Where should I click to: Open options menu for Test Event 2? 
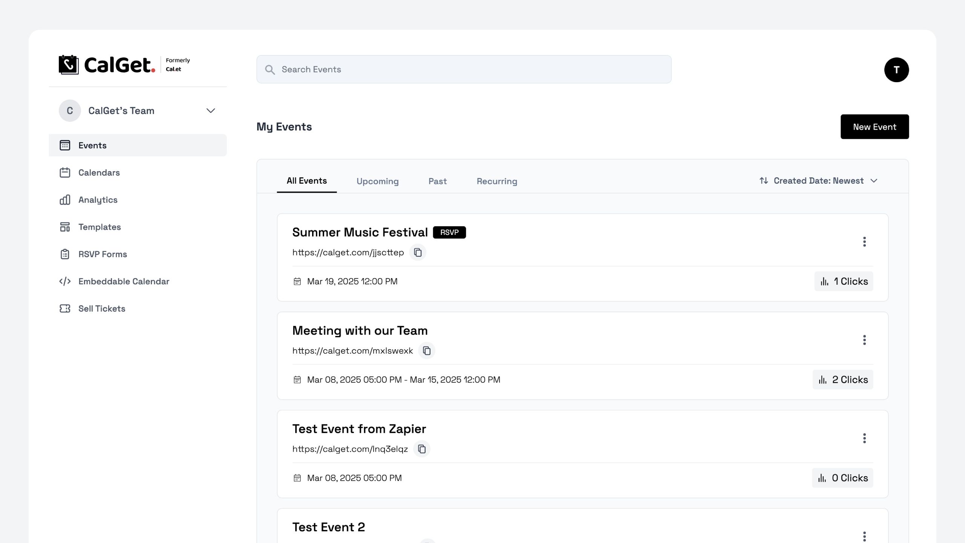click(x=864, y=536)
